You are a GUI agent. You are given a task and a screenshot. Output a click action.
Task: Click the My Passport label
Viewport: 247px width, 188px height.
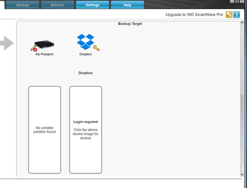[45, 54]
